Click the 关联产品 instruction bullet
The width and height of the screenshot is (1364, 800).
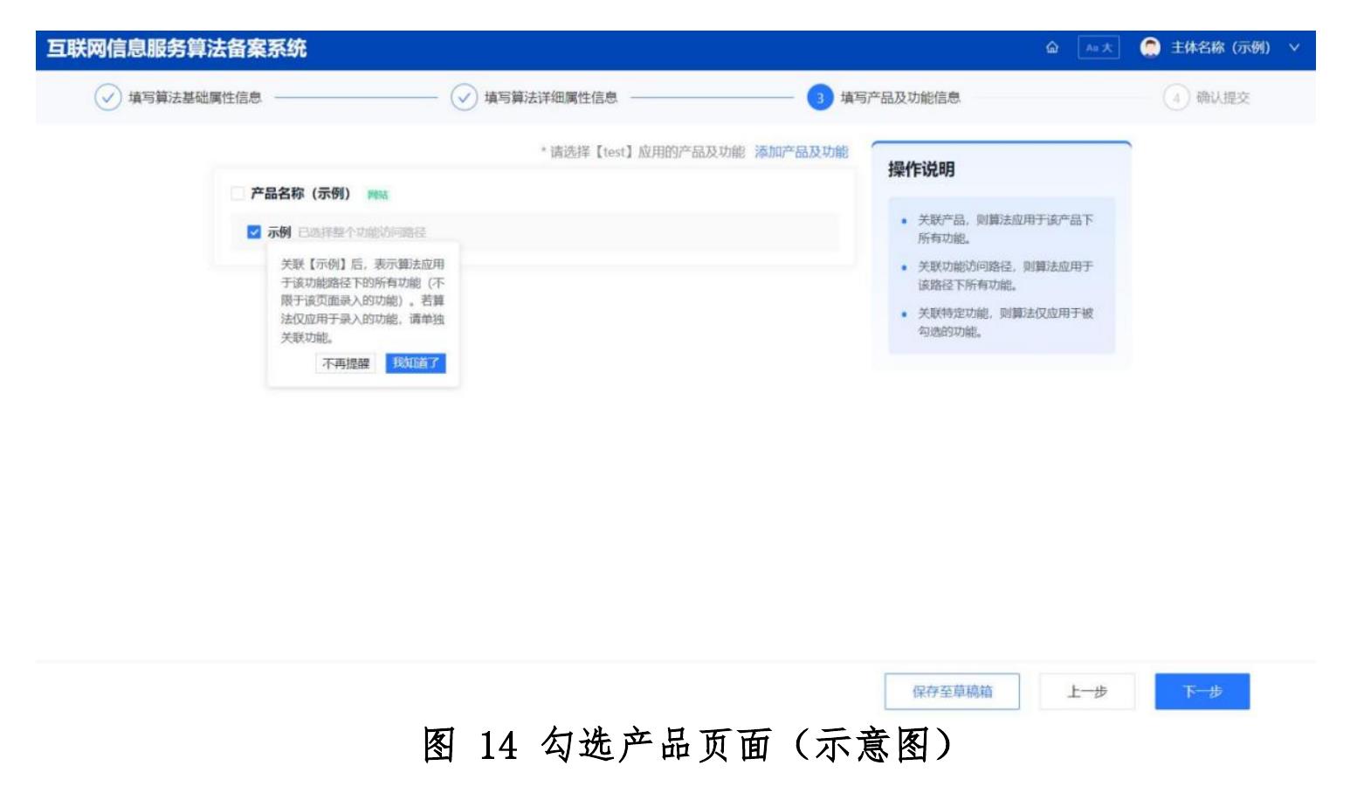pyautogui.click(x=1004, y=229)
